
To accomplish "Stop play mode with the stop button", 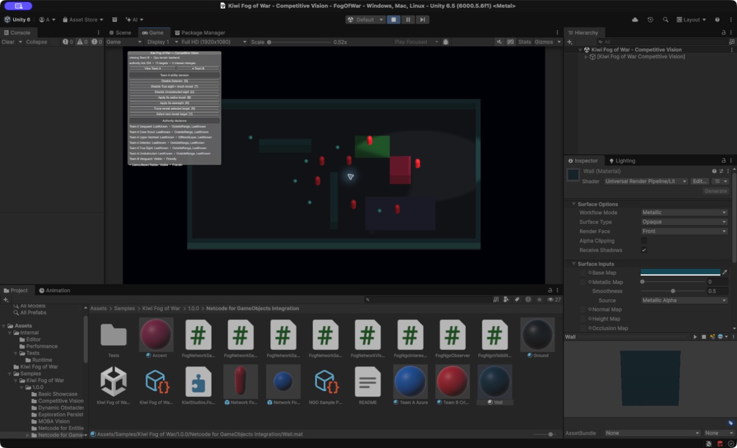I will 394,19.
